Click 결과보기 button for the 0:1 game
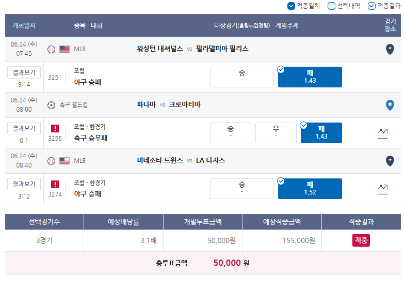This screenshot has width=405, height=287. point(24,128)
